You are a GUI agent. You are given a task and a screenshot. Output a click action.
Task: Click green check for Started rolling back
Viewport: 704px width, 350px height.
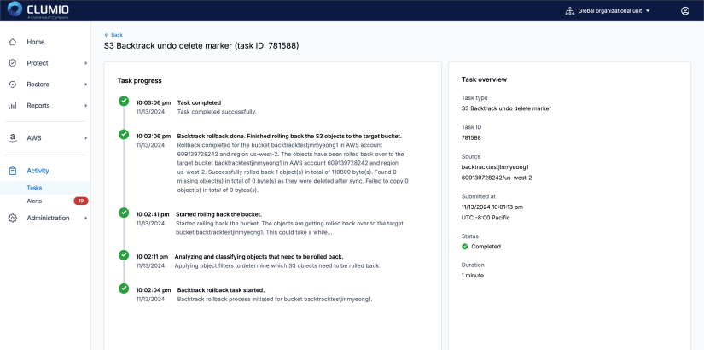(124, 213)
